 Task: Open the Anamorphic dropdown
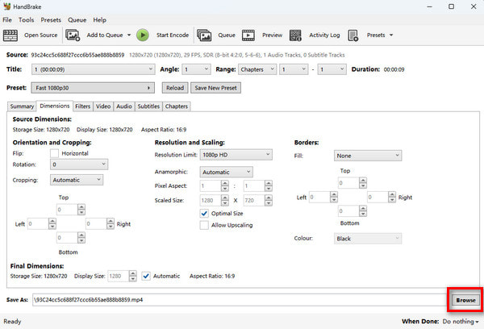click(225, 172)
